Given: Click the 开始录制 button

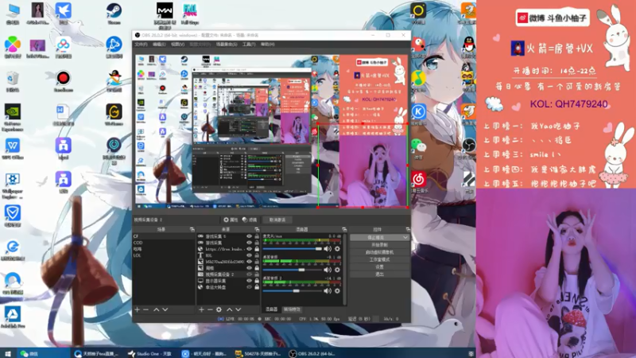Looking at the screenshot, I should 379,245.
